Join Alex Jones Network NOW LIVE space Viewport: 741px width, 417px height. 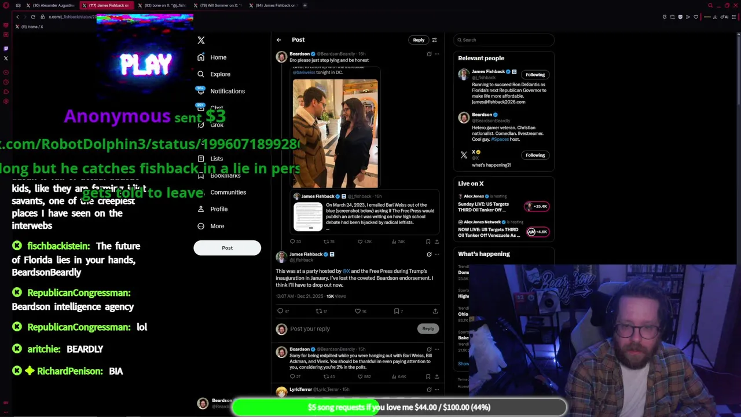(537, 232)
